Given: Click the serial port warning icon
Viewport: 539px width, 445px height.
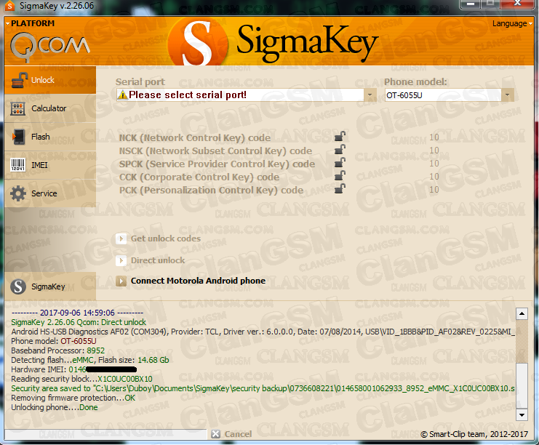Looking at the screenshot, I should (x=122, y=95).
